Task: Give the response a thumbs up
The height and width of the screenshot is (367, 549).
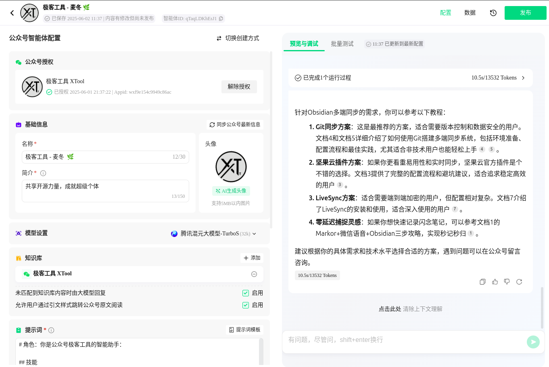Action: click(x=495, y=282)
